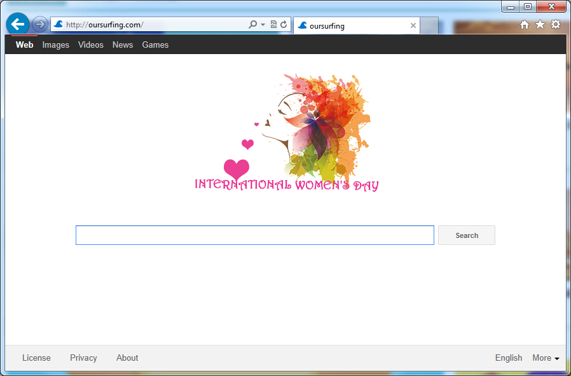
Task: Click the browser Back arrow button
Action: (17, 24)
